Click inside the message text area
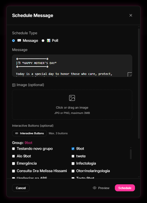Viewport: 147px width, 203px height. tap(72, 66)
